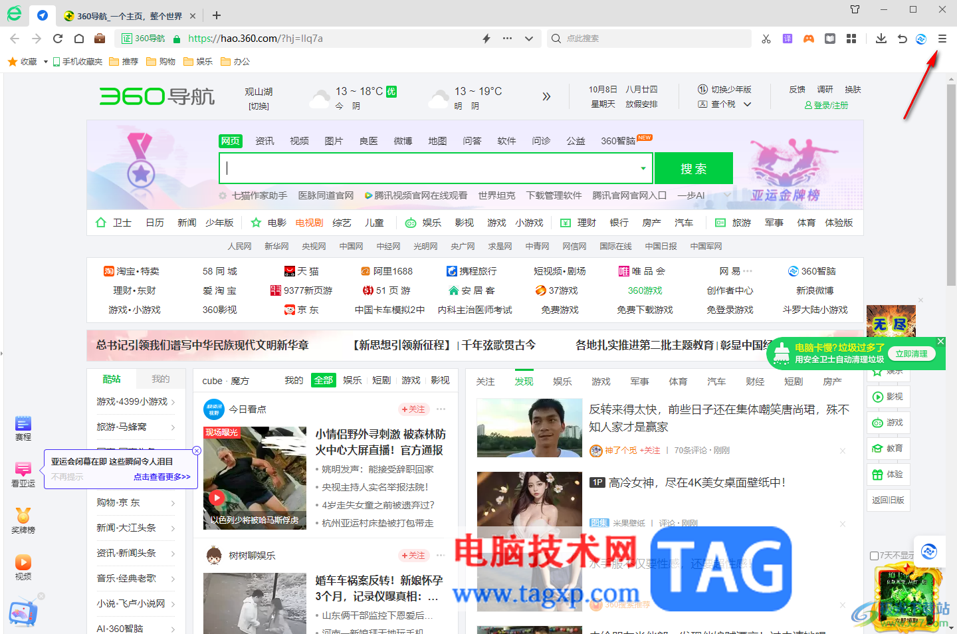
Task: Open the reading mode book icon
Action: click(x=830, y=38)
